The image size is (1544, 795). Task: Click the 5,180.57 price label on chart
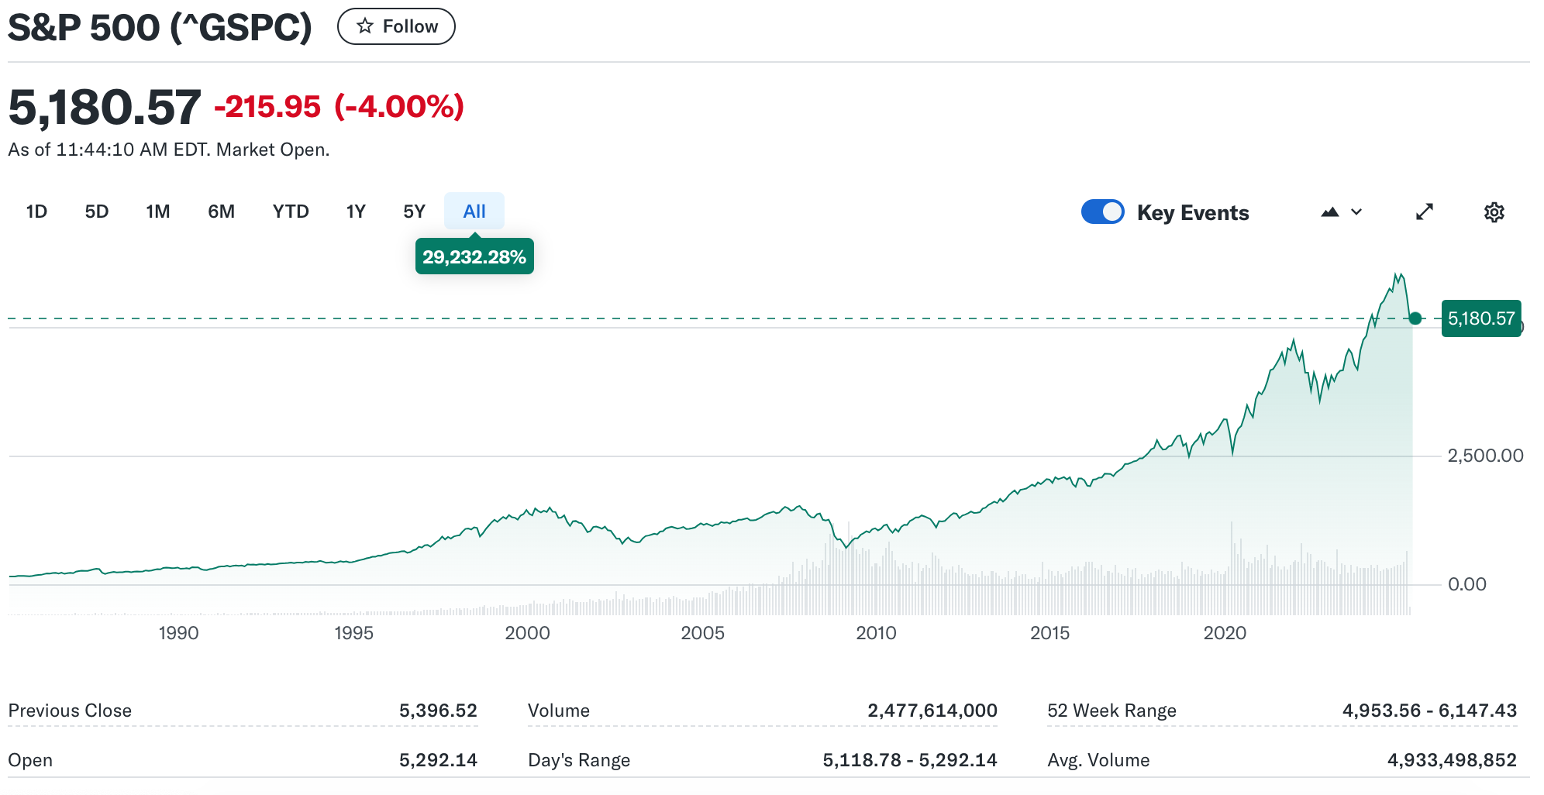pos(1481,318)
